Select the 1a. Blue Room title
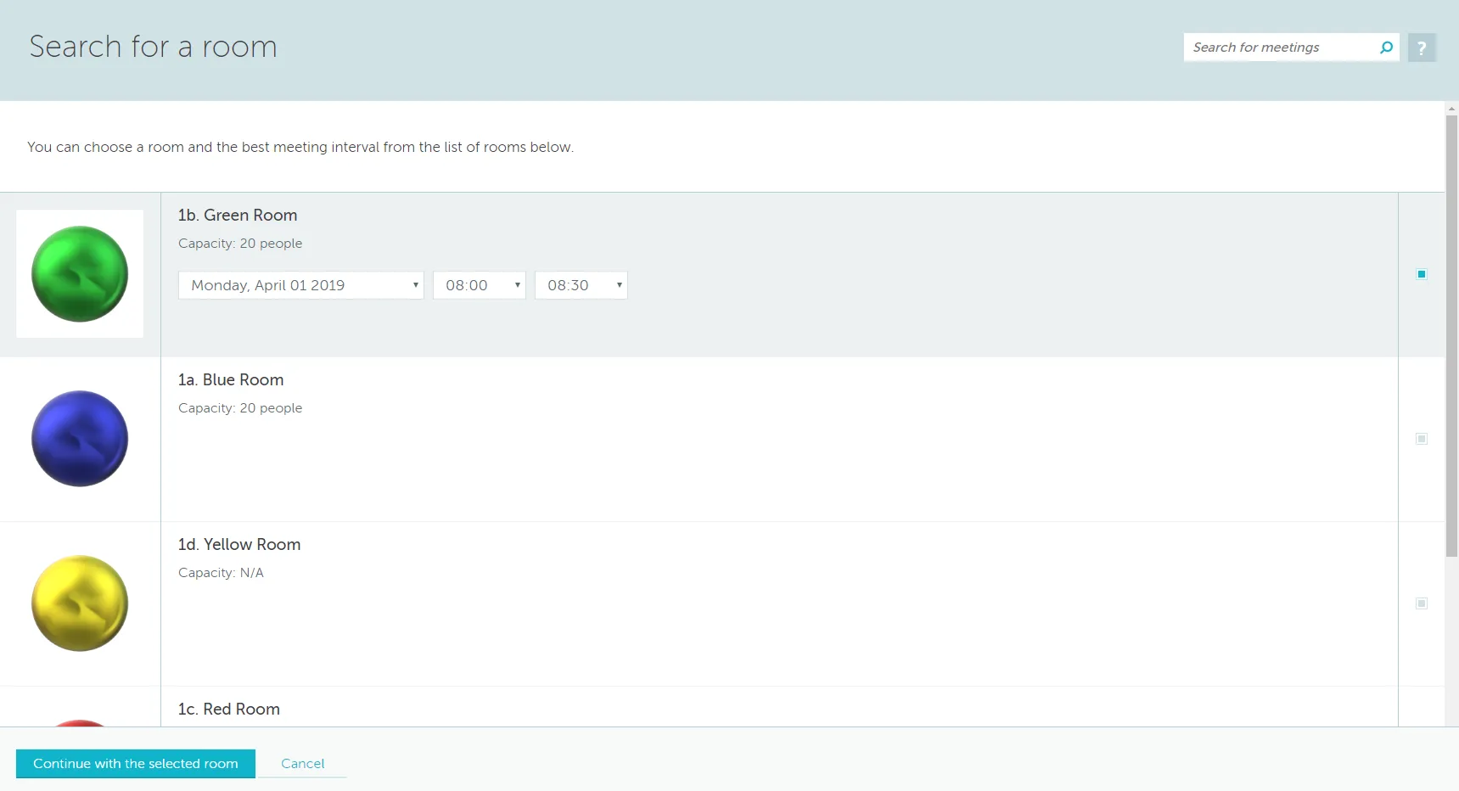The width and height of the screenshot is (1459, 791). (x=231, y=380)
